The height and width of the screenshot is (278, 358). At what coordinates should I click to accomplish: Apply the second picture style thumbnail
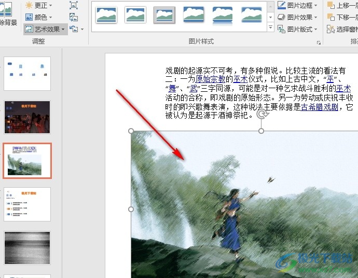pos(135,15)
